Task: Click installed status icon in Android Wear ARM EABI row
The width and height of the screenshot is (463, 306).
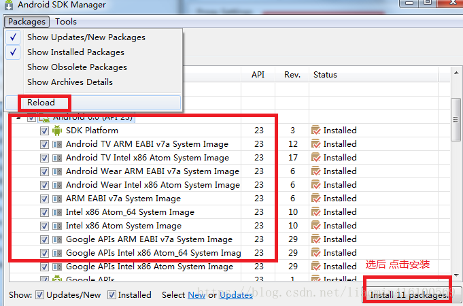Action: coord(315,171)
